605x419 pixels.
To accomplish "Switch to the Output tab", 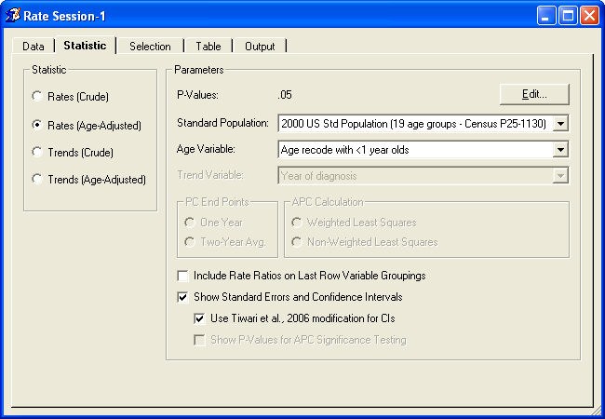I will [260, 47].
